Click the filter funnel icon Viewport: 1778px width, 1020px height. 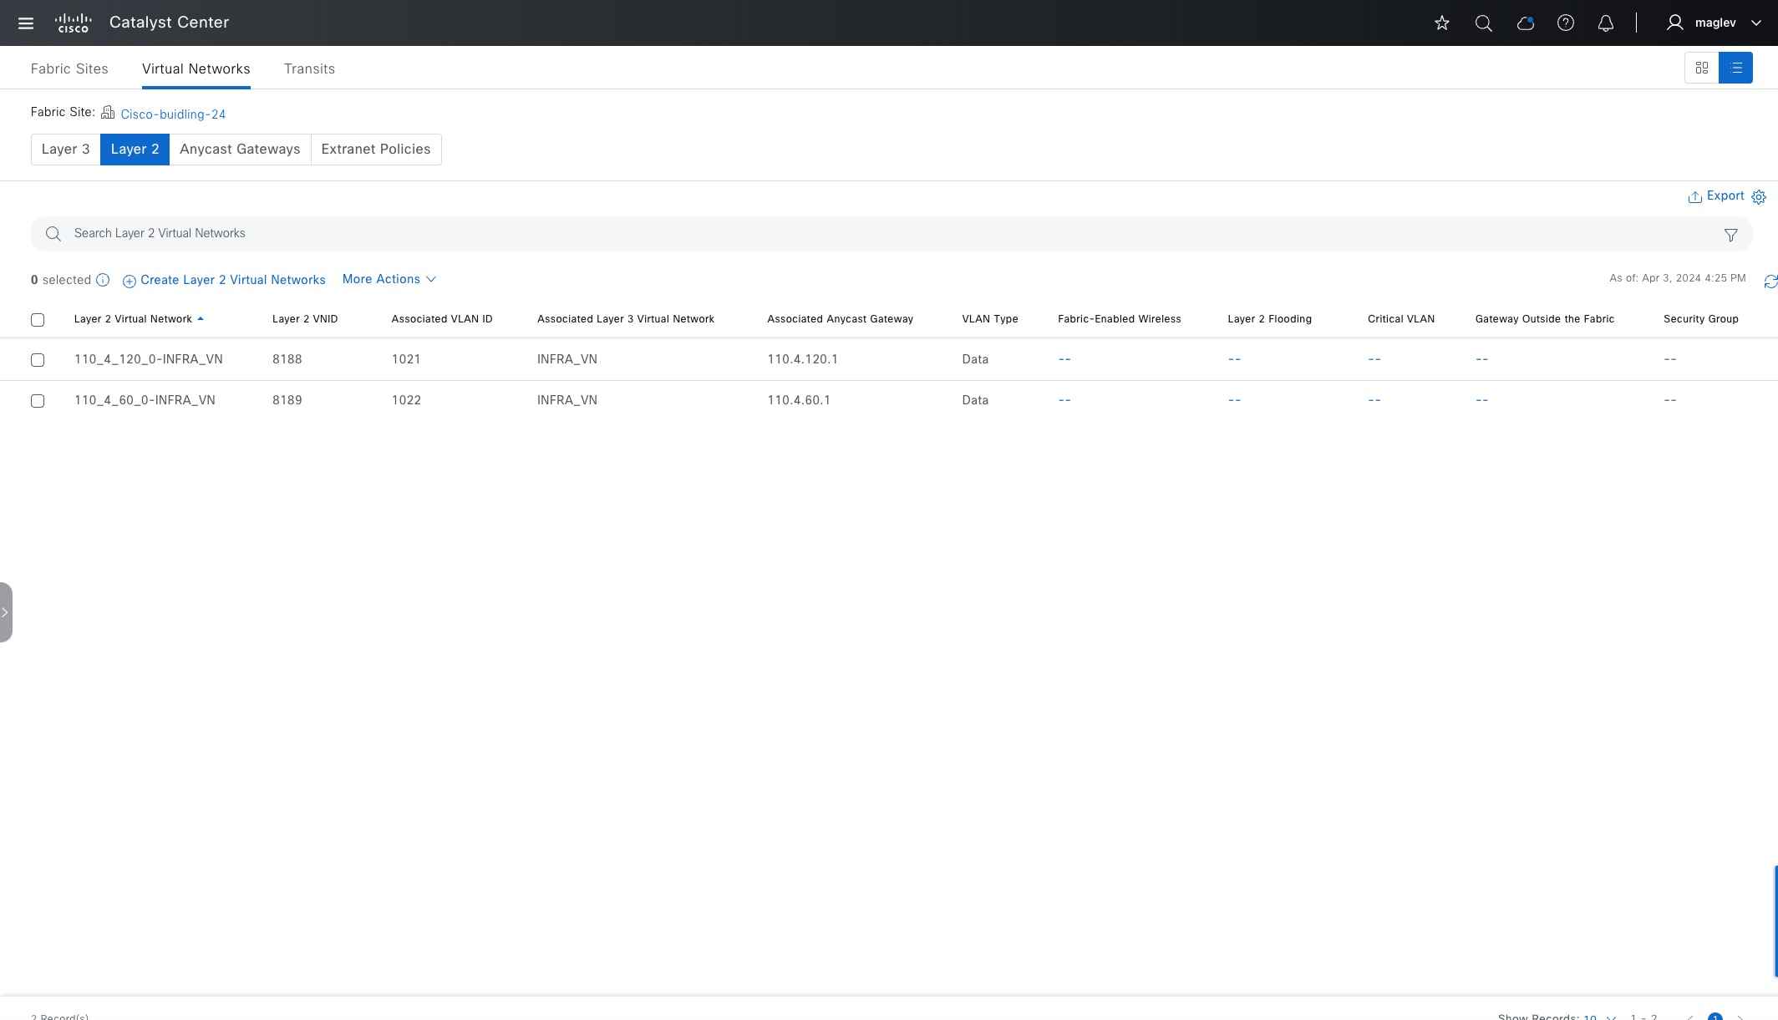click(1731, 236)
